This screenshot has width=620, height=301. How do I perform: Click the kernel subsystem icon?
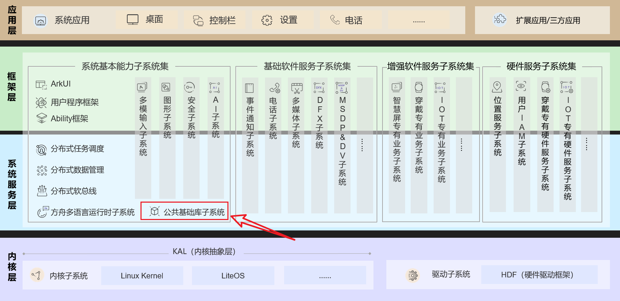pyautogui.click(x=37, y=275)
